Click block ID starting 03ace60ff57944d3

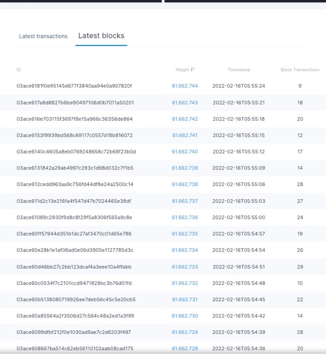[x=74, y=234]
